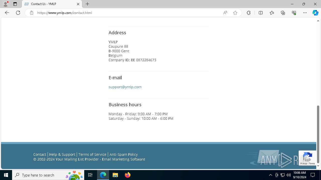Restore down the browser window
The image size is (321, 180).
point(304,4)
